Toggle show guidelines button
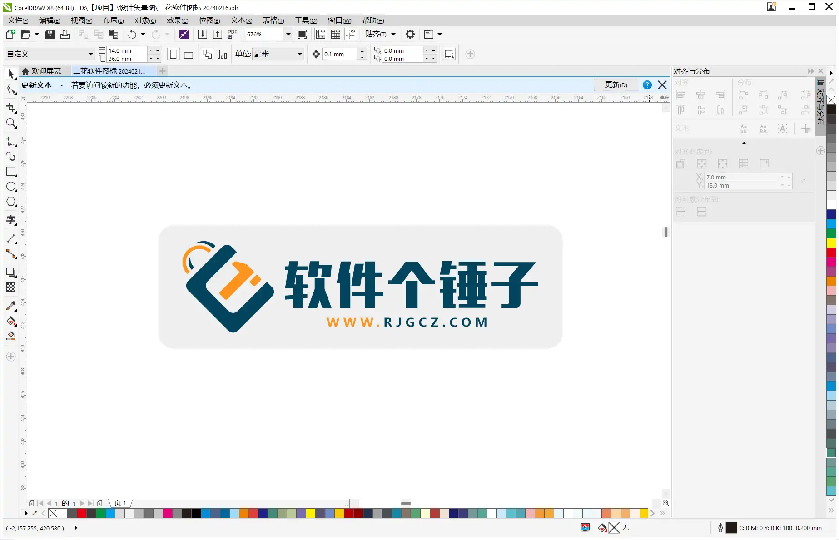The image size is (839, 540). point(351,34)
